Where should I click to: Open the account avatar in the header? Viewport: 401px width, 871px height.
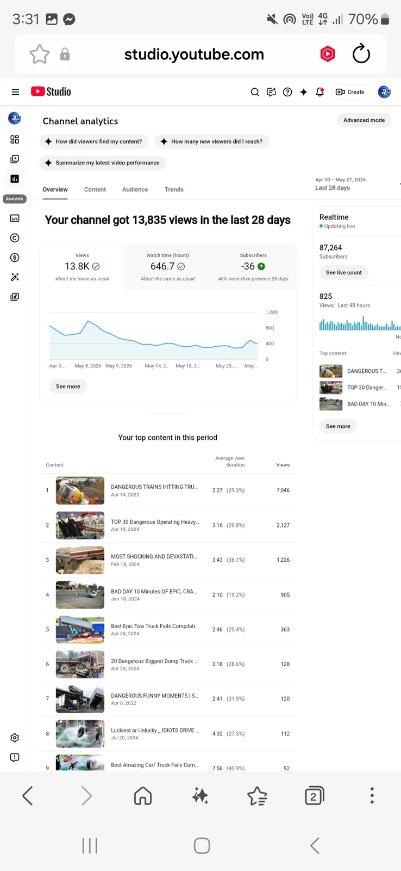click(384, 92)
